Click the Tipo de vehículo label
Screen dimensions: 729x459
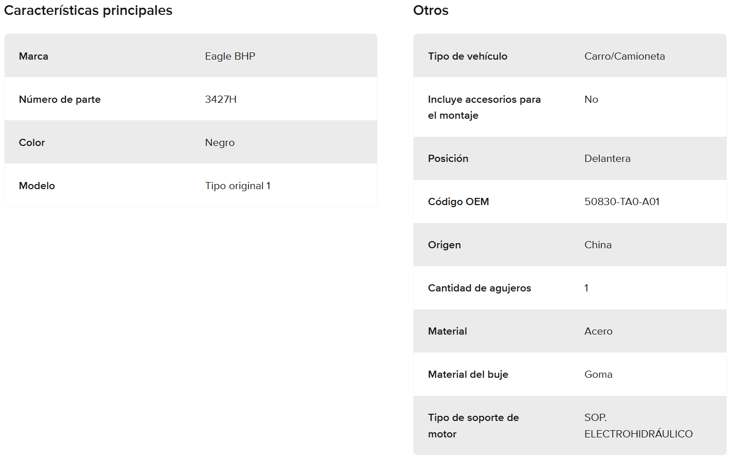pos(468,56)
